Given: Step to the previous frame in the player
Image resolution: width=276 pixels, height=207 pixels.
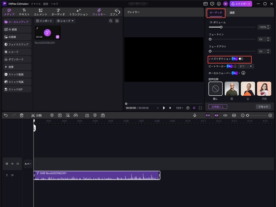Looking at the screenshot, I should click(158, 108).
